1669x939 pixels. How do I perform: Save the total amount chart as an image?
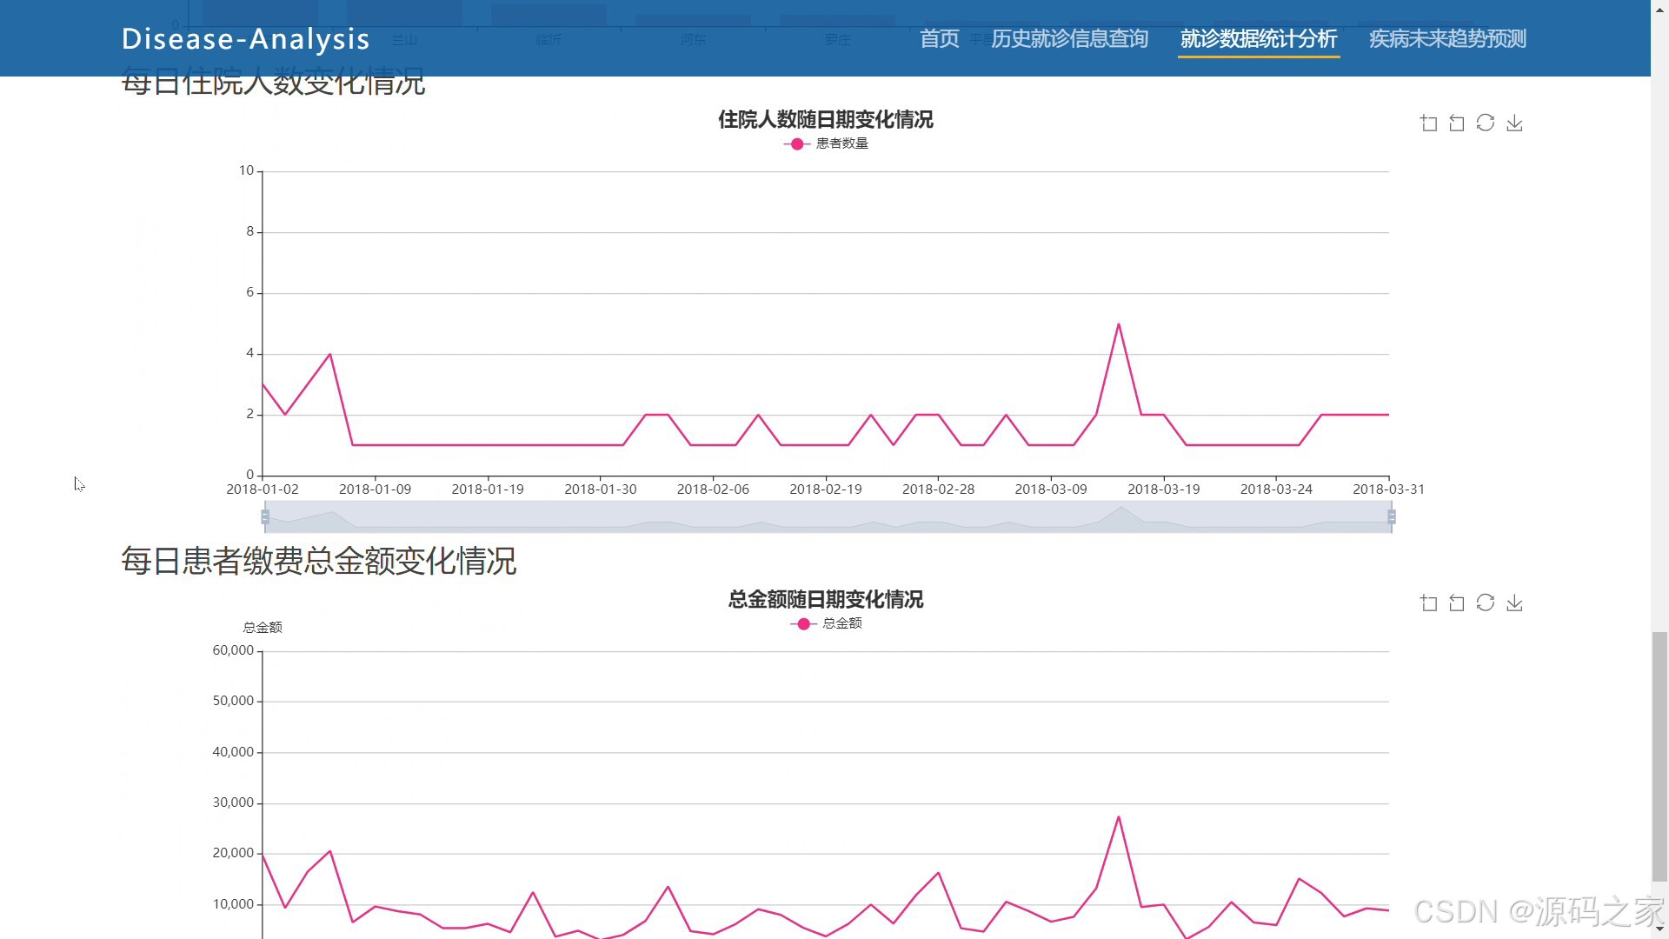(x=1514, y=603)
